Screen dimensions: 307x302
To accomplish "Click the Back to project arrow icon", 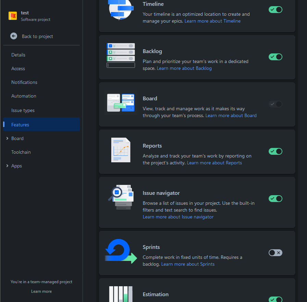I will (x=14, y=36).
